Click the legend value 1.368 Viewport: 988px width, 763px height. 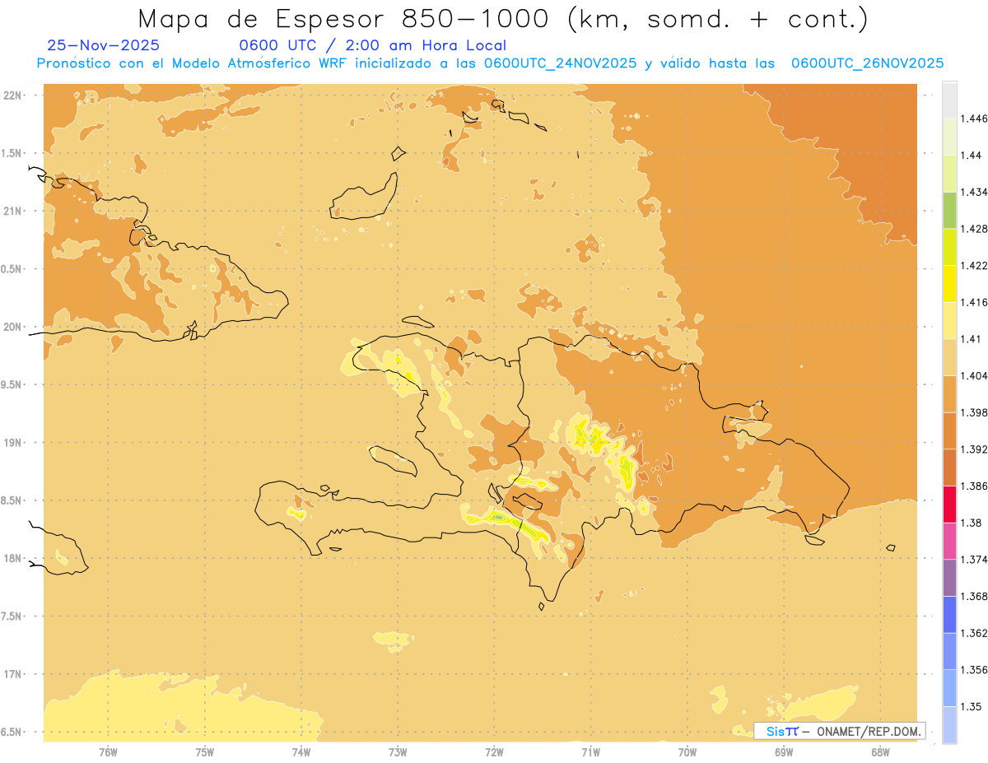click(974, 596)
